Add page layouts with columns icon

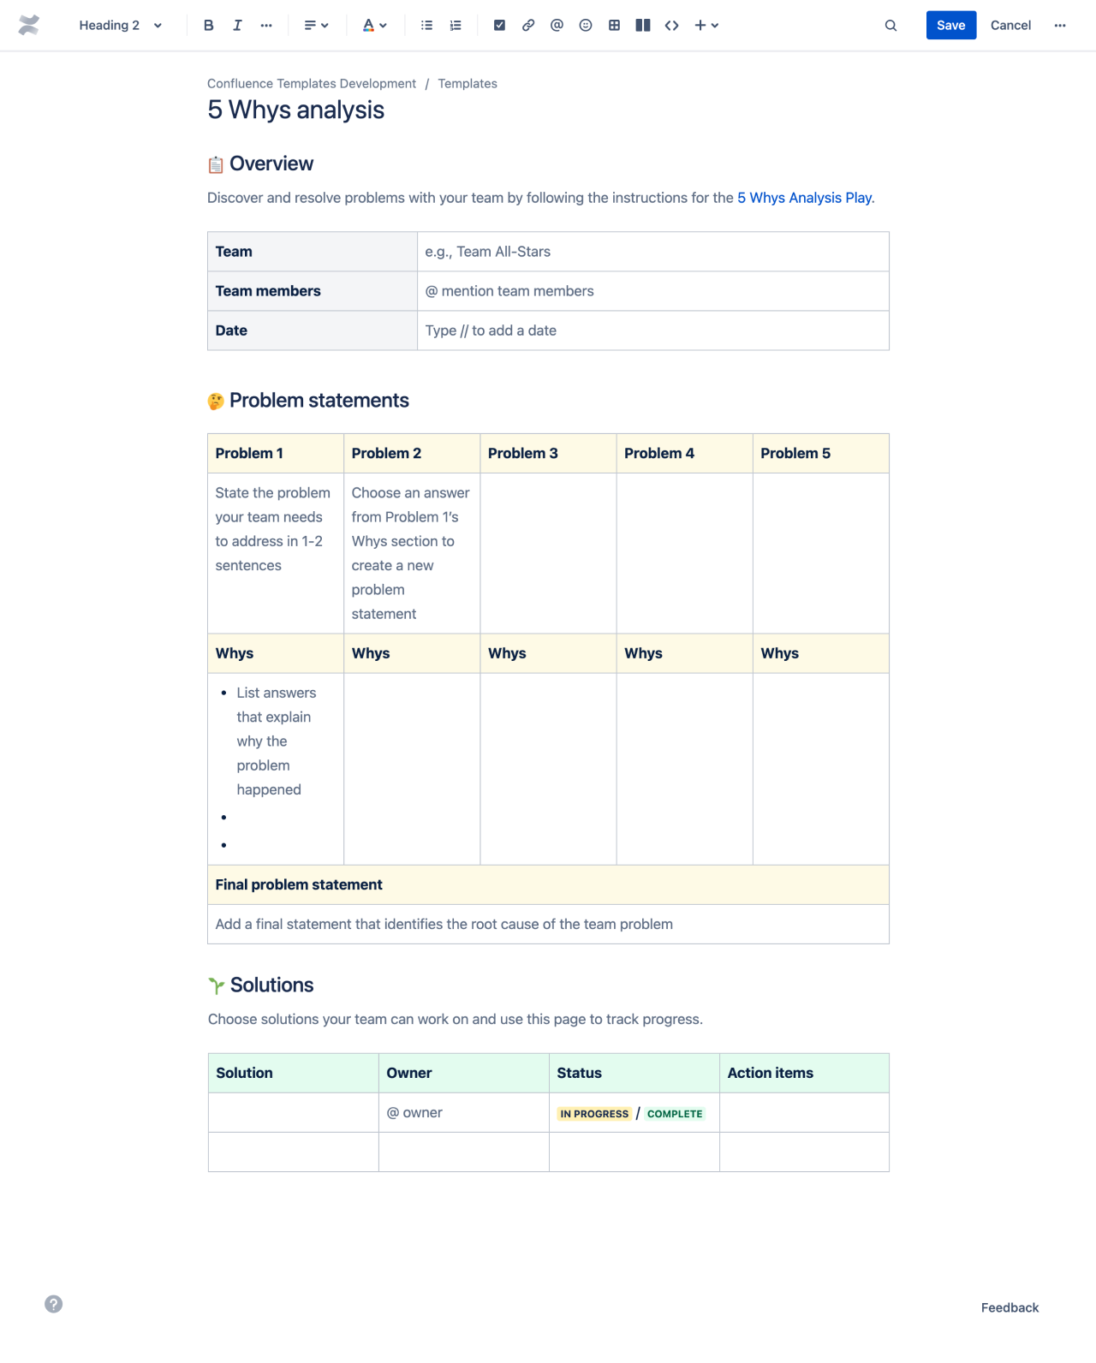tap(643, 26)
